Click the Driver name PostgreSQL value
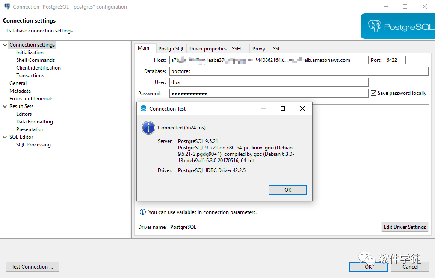Screen dimensions: 435x278 (x=183, y=227)
